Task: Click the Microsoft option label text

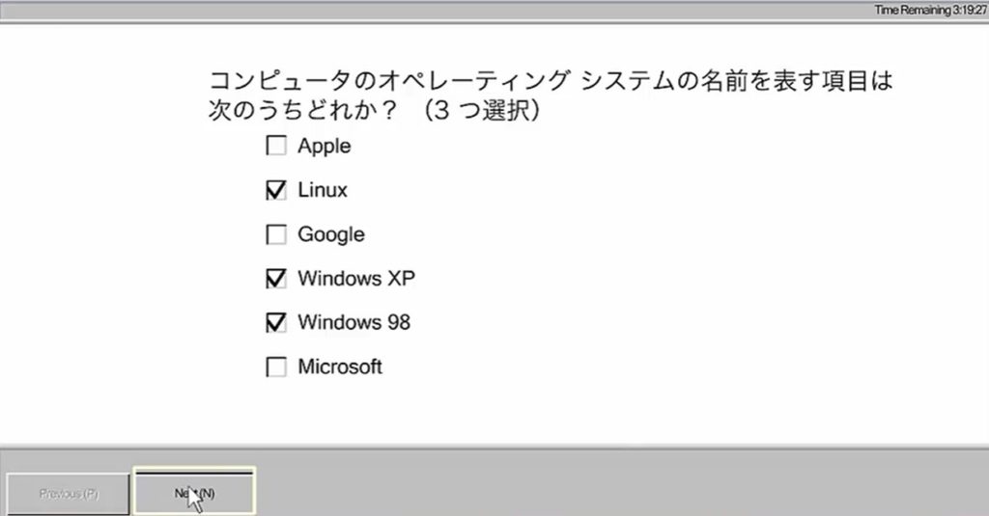Action: click(x=340, y=367)
